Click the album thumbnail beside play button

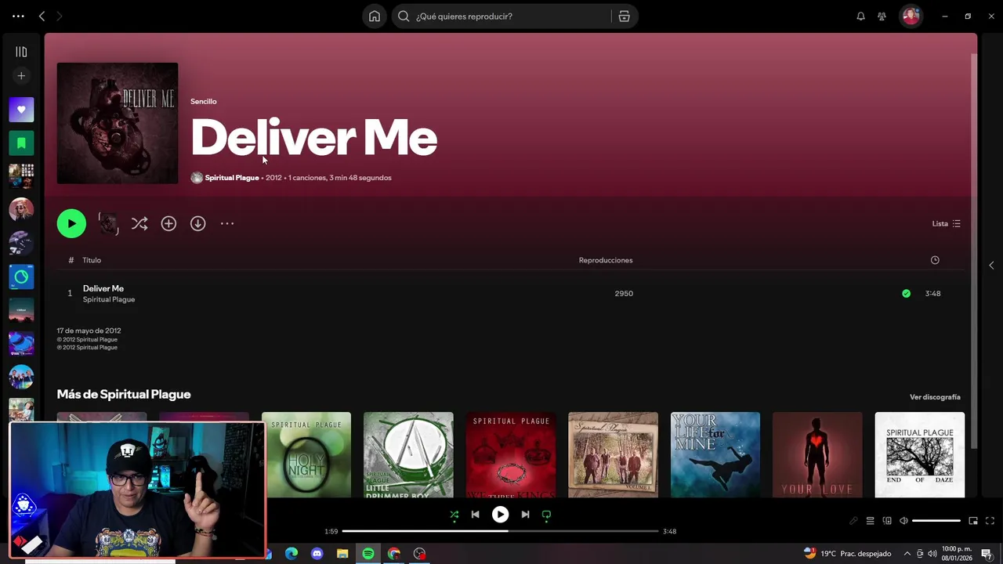109,224
